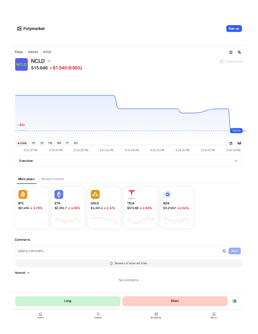The image size is (258, 334).
Task: Click the Beware of external links notice
Action: pyautogui.click(x=129, y=263)
